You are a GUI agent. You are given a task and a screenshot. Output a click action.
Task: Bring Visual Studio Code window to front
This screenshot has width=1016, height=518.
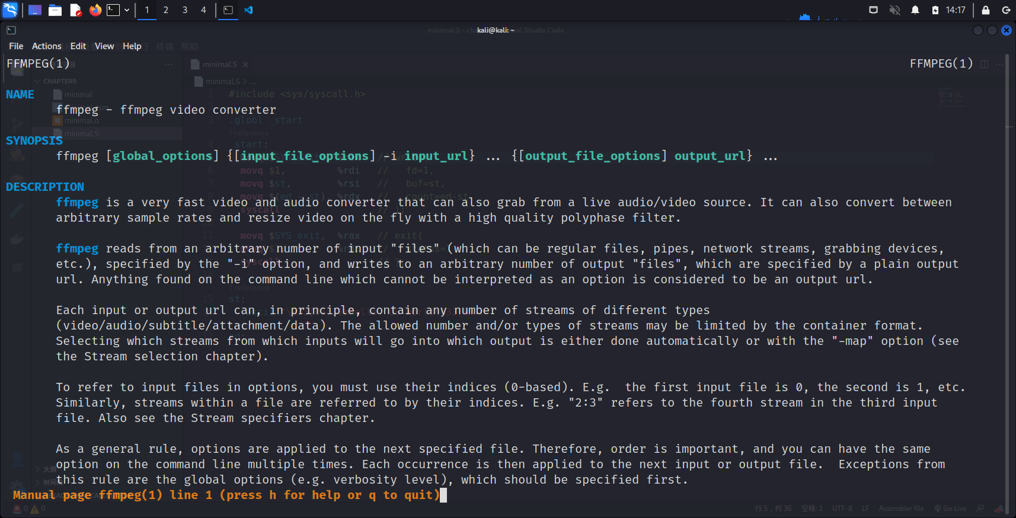click(x=248, y=10)
